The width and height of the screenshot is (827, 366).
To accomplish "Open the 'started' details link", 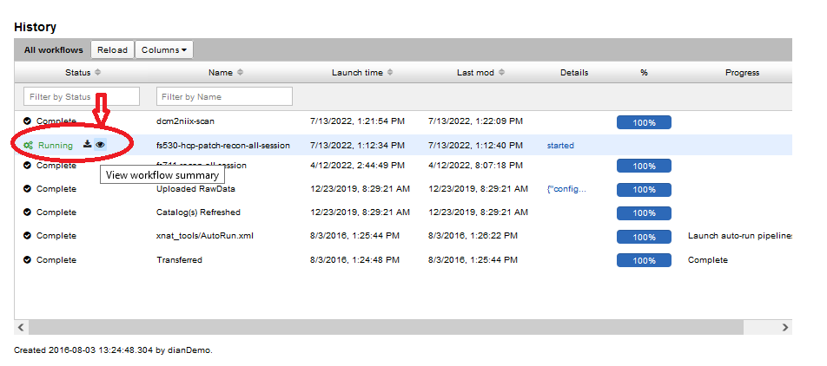I will [560, 146].
